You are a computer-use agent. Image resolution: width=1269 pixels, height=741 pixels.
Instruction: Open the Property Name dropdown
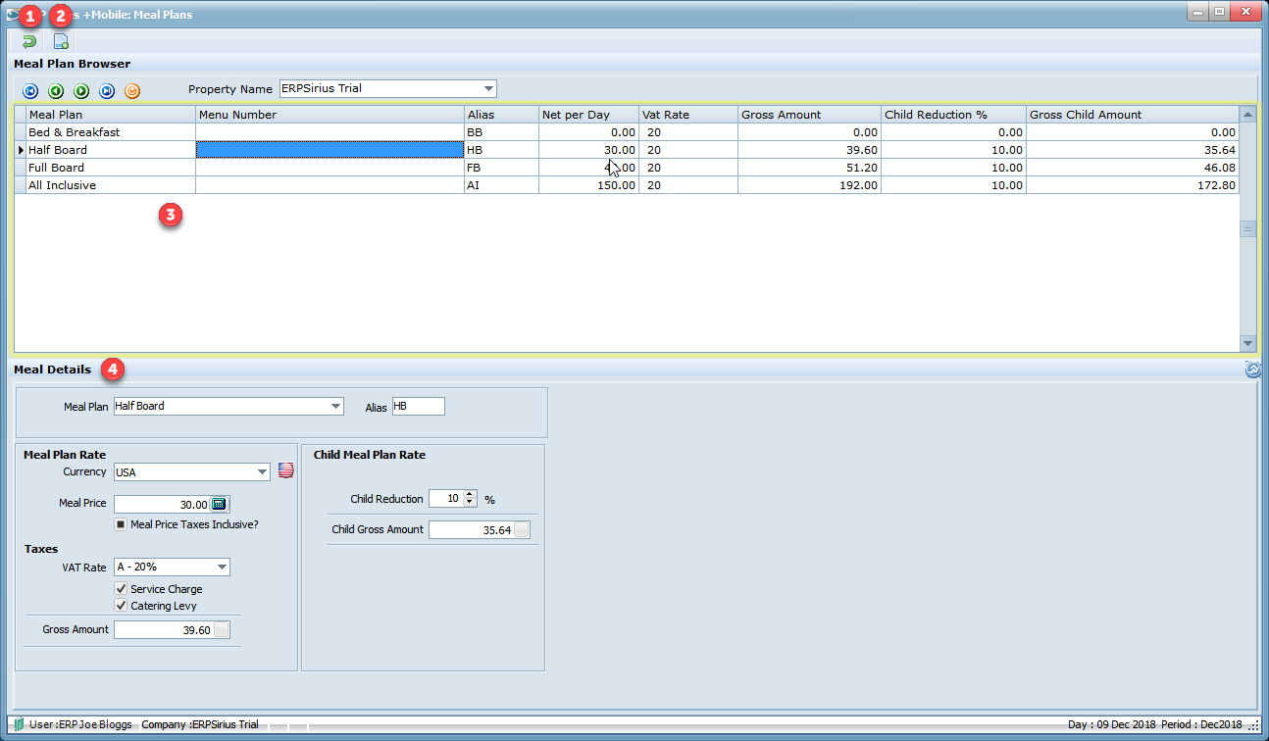pyautogui.click(x=488, y=88)
